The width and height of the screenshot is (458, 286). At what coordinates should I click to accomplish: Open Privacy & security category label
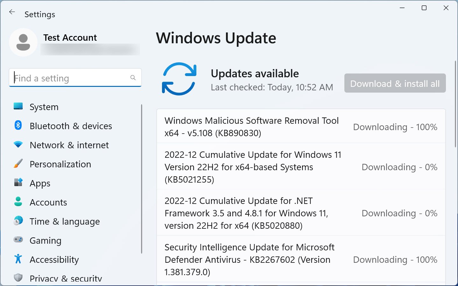(66, 278)
